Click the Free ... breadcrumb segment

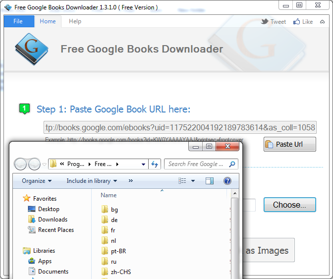tap(103, 164)
